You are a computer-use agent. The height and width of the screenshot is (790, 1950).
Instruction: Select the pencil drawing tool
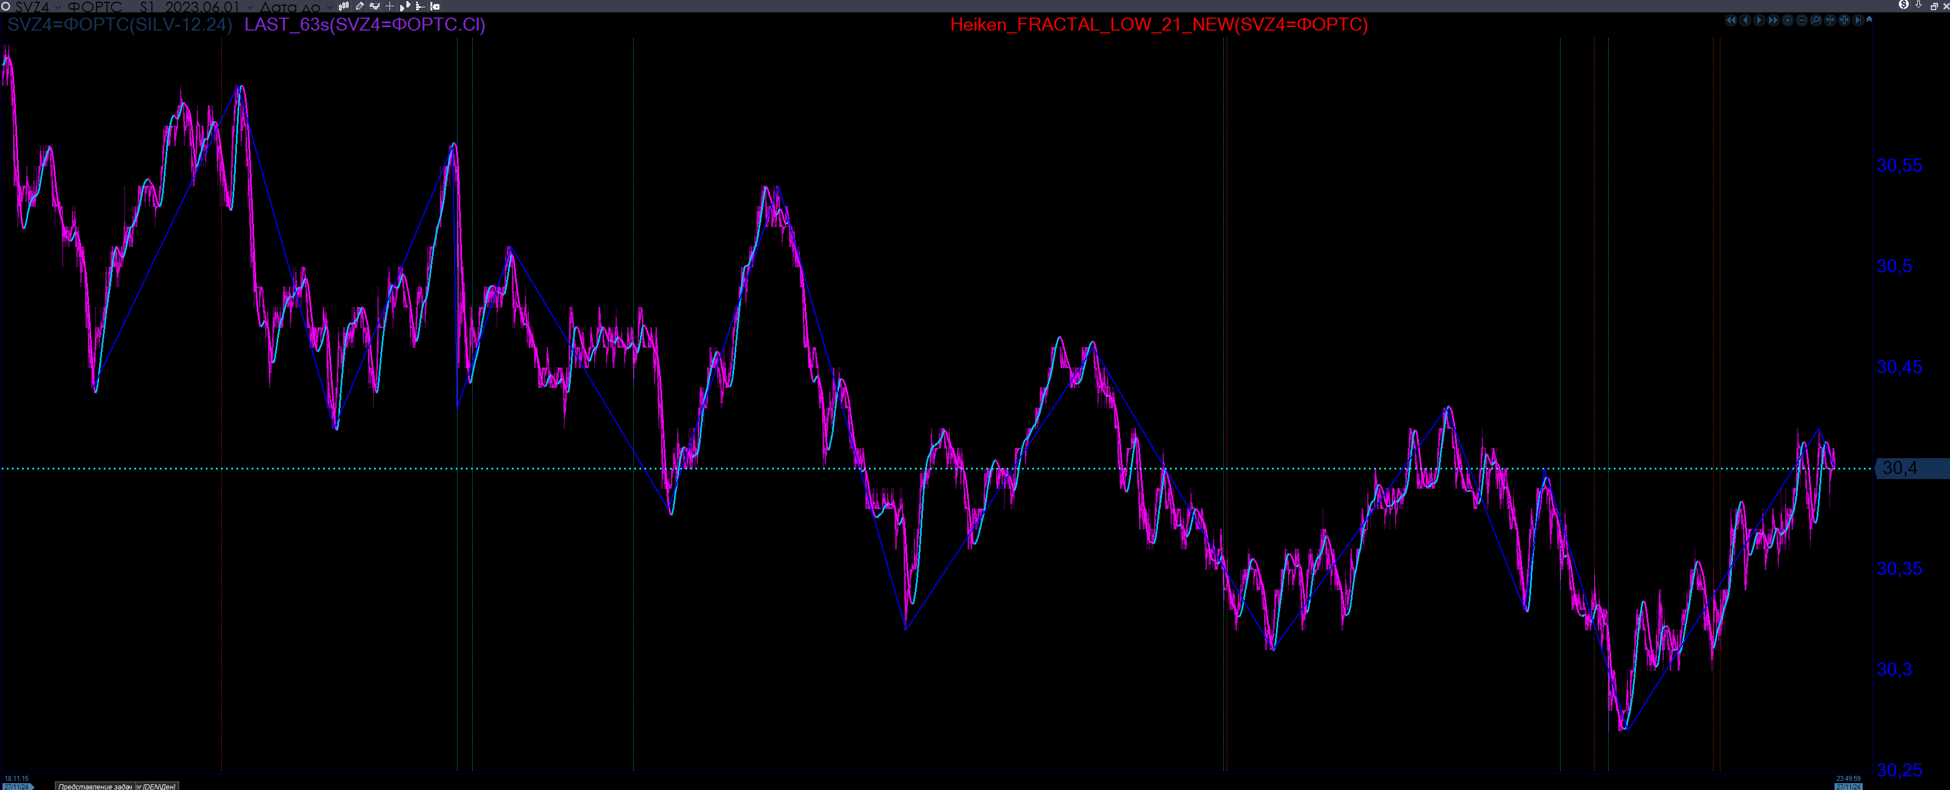pos(359,6)
